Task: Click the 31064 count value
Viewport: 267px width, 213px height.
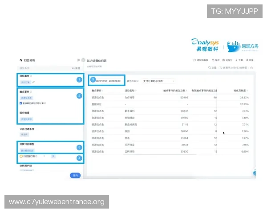Action: tap(184, 138)
